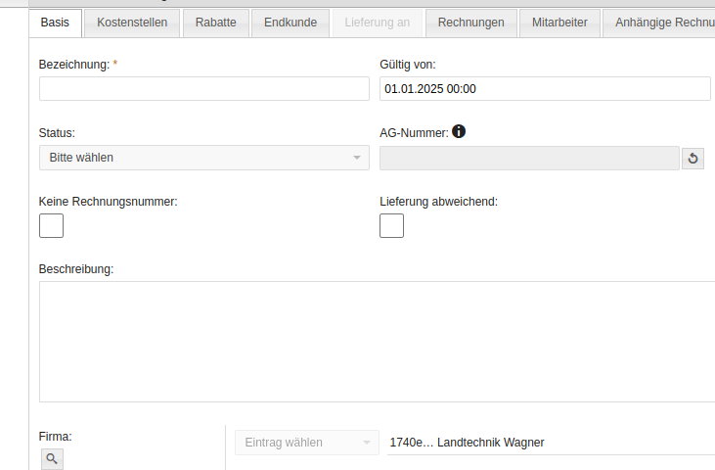Click the Landtechnik Wagner company field
Viewport: 715px width, 470px height.
548,443
